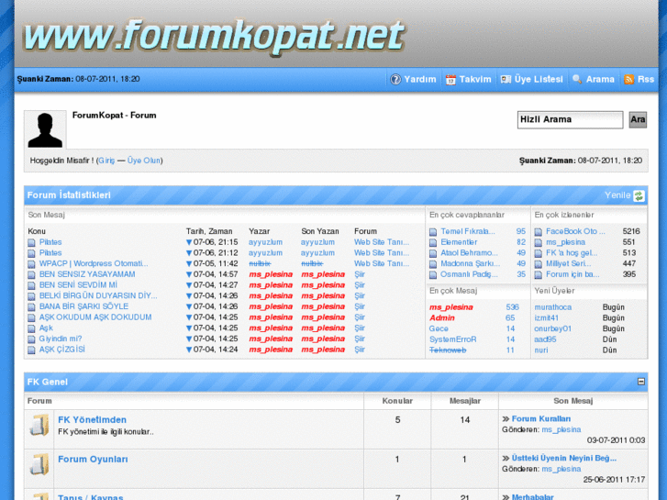The image size is (667, 500).
Task: Click the Üye Listesi member list icon
Action: (x=506, y=80)
